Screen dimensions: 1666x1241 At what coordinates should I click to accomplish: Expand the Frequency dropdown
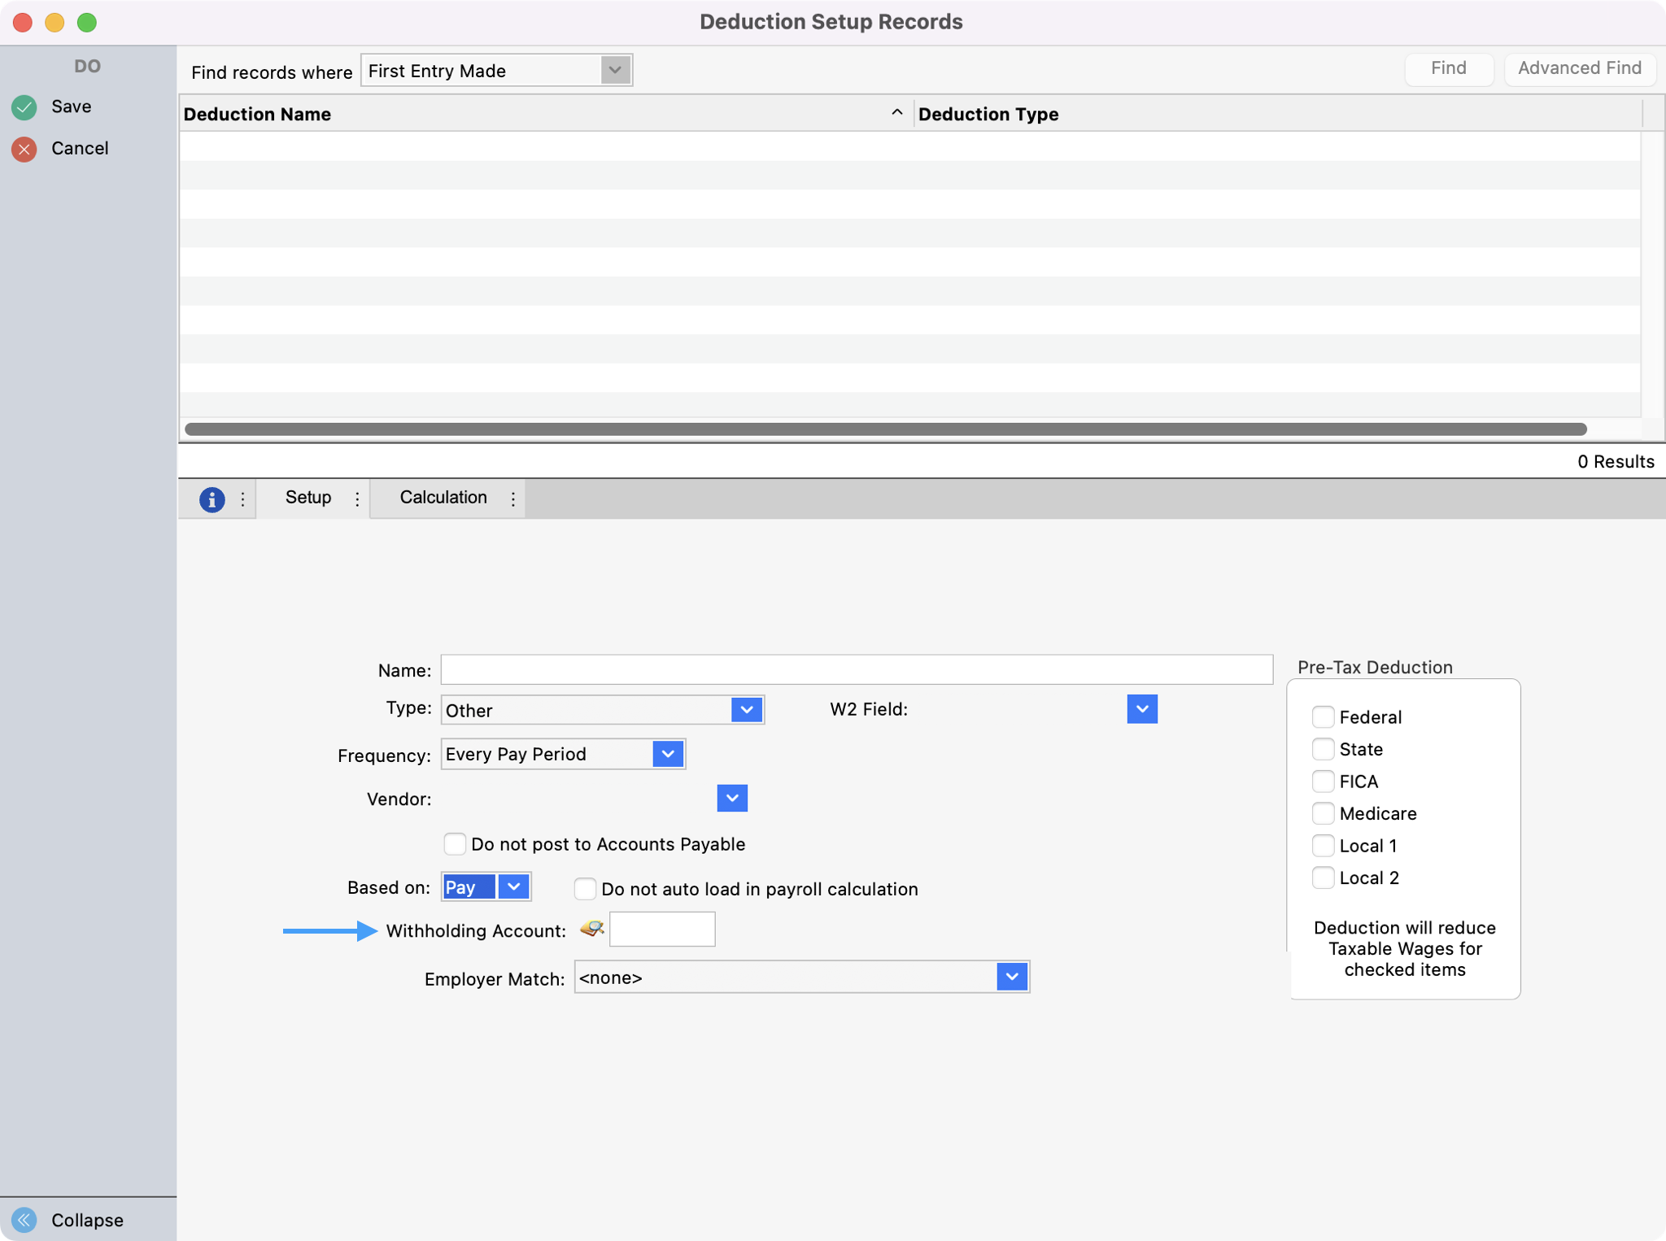coord(667,754)
